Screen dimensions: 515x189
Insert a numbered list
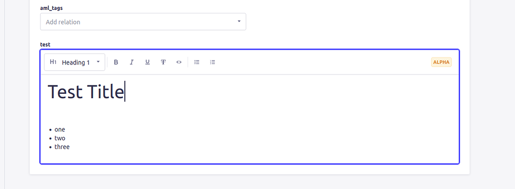pyautogui.click(x=212, y=62)
